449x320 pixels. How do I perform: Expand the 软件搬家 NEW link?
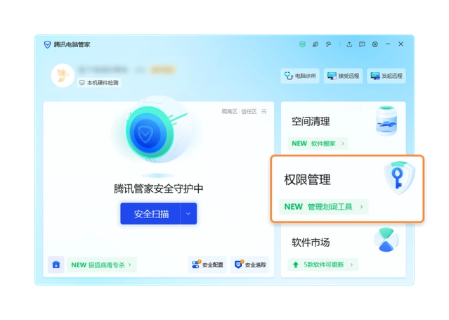(318, 143)
